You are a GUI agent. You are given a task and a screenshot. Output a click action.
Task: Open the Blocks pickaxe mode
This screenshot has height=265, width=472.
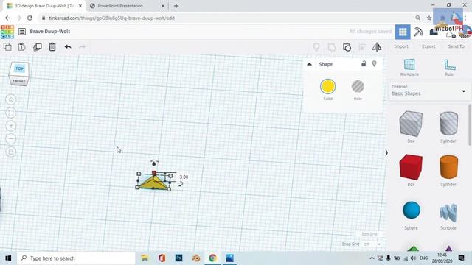(418, 32)
